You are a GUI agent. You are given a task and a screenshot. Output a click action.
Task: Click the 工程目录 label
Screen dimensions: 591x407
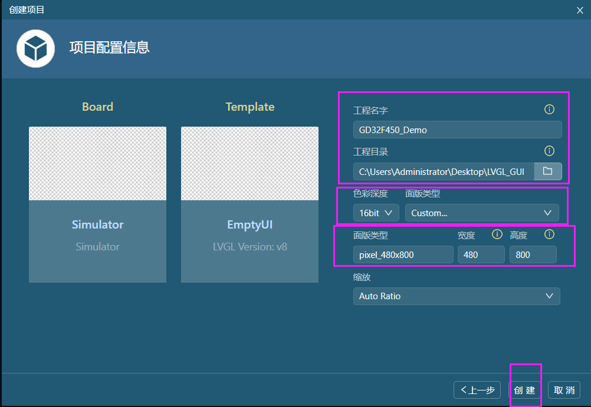coord(370,152)
